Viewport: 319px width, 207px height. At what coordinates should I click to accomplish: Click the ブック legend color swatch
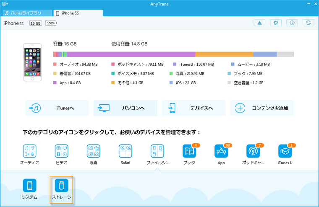pos(229,73)
